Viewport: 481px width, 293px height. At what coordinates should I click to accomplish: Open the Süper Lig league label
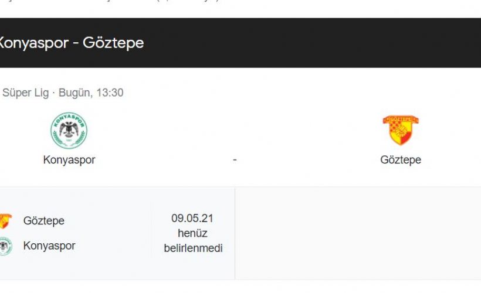point(25,93)
